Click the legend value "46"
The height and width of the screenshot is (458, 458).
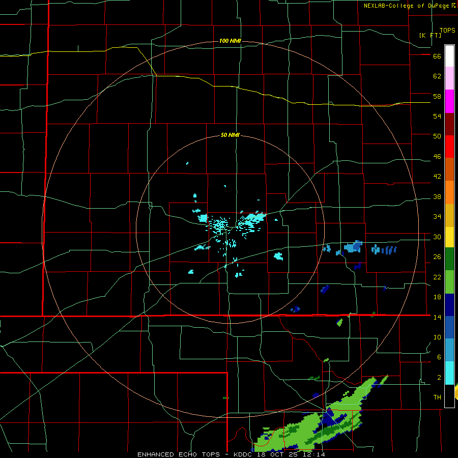coord(437,157)
